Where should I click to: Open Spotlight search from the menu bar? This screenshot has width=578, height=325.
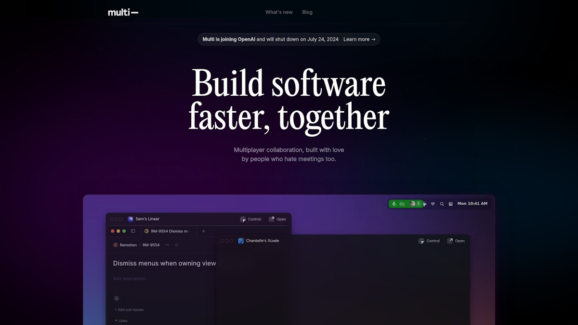coord(442,204)
